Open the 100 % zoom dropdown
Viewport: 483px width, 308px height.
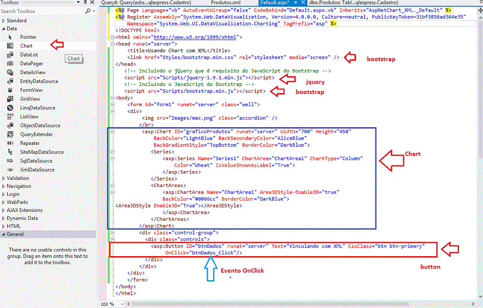[x=122, y=304]
